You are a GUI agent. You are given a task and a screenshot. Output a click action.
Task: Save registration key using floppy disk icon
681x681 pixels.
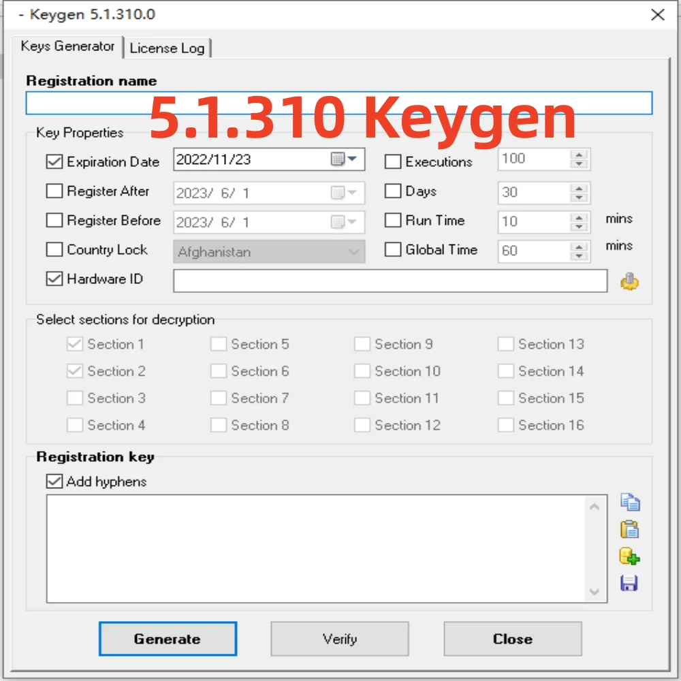[x=630, y=584]
